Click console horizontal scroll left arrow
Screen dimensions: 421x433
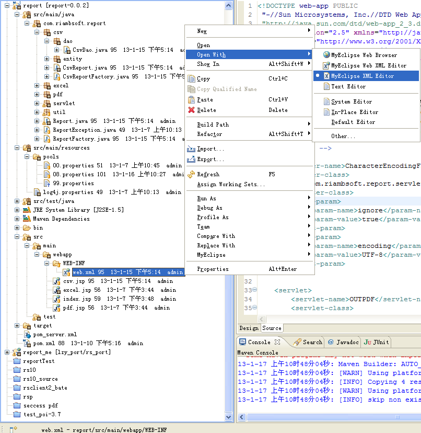coord(242,417)
